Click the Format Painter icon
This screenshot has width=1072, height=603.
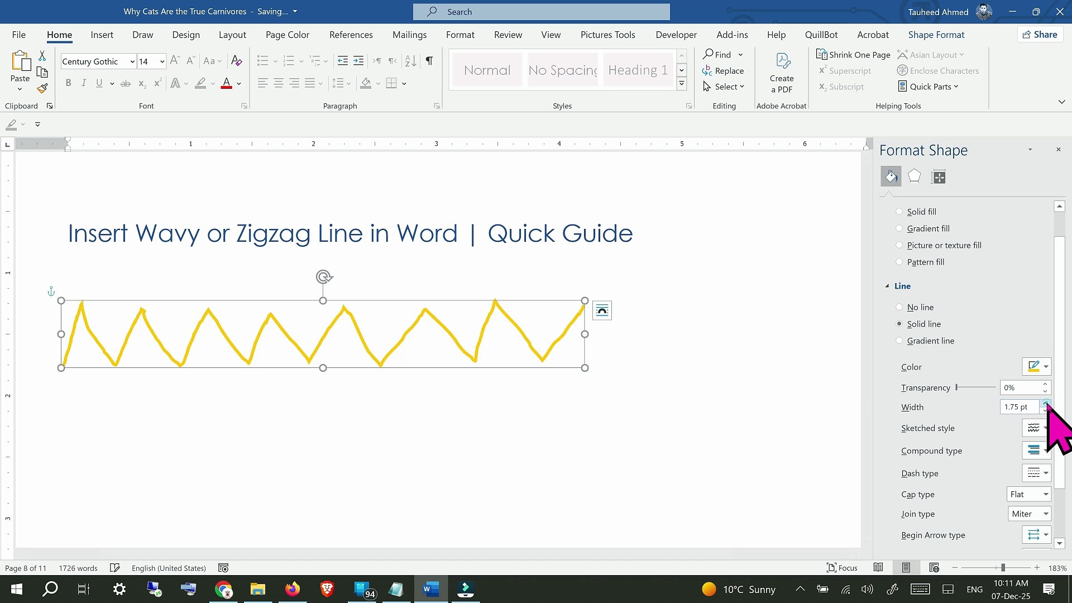42,88
